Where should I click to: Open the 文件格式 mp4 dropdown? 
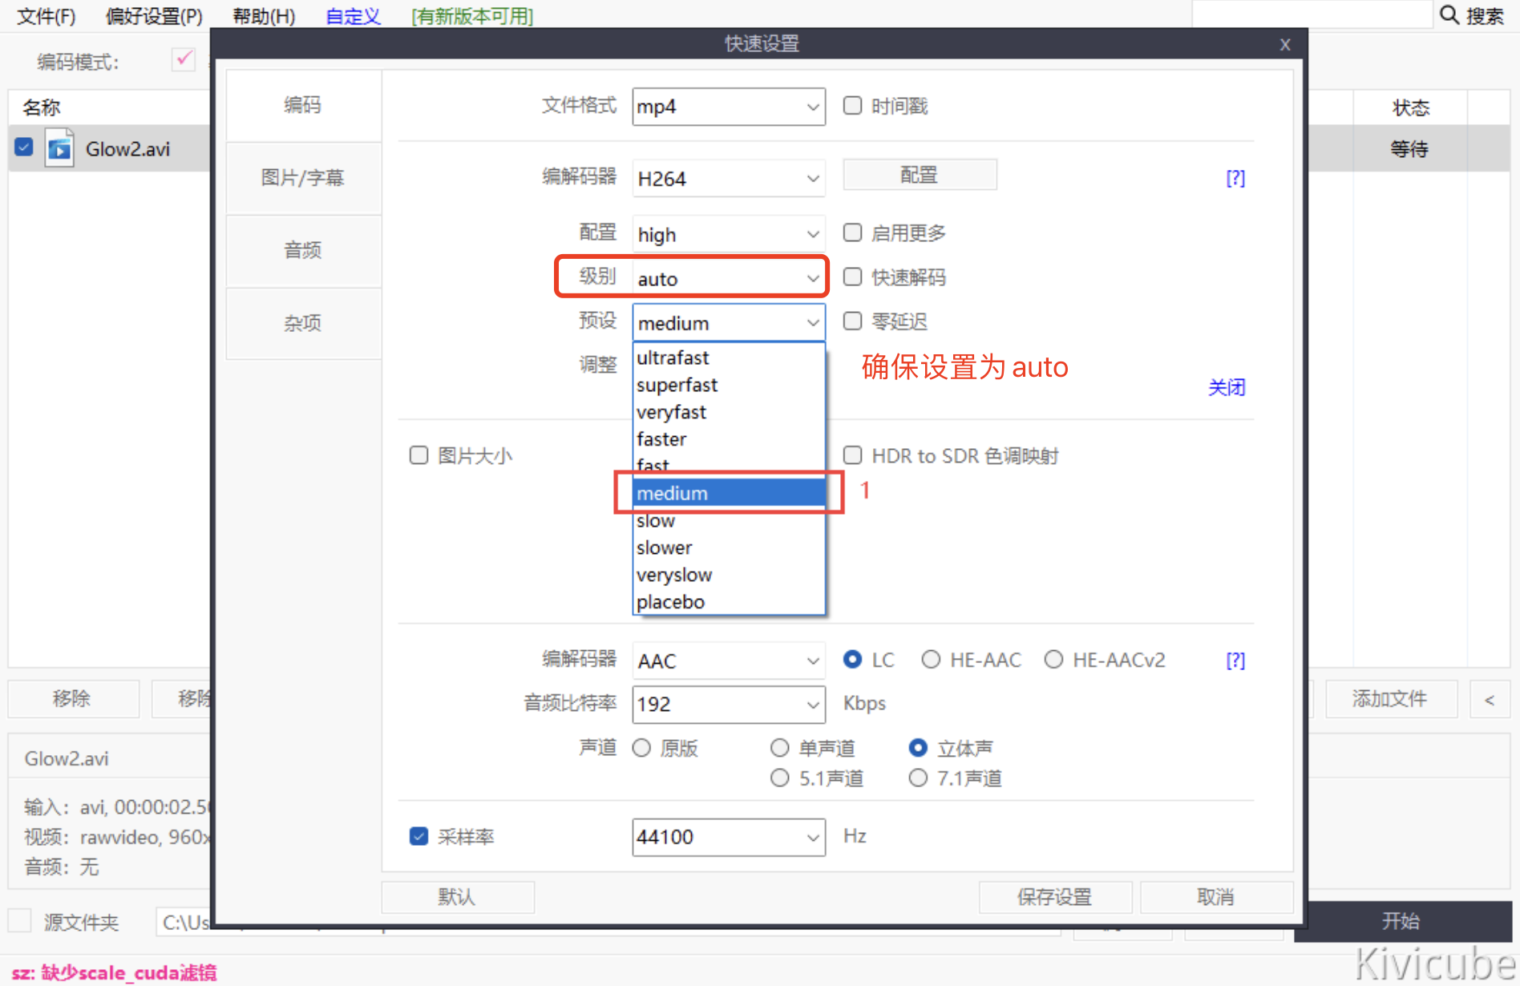(728, 107)
